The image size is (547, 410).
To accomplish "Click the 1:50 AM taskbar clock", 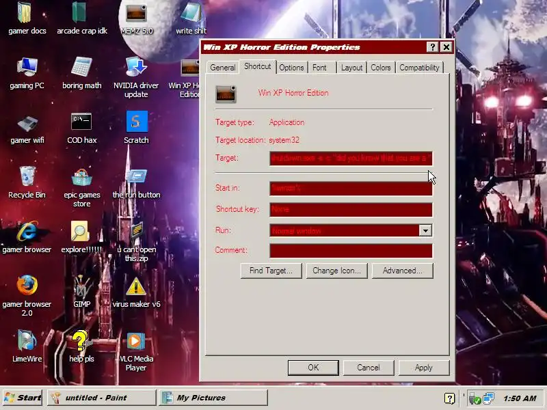I will (520, 398).
